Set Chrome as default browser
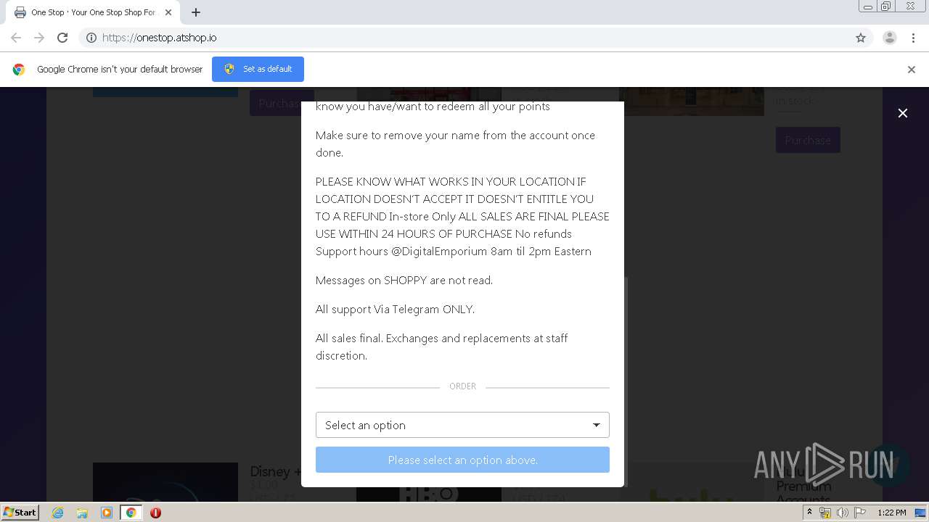The height and width of the screenshot is (522, 929). (x=258, y=69)
